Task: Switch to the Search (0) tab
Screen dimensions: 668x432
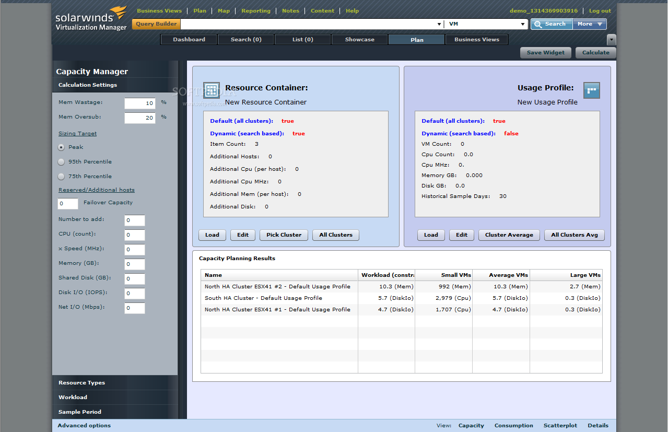Action: 246,40
